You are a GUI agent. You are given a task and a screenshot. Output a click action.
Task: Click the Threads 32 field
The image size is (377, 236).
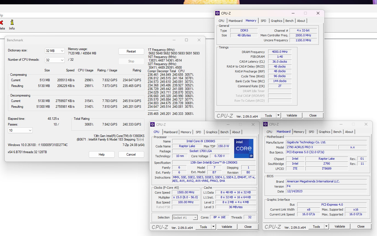pos(250,217)
